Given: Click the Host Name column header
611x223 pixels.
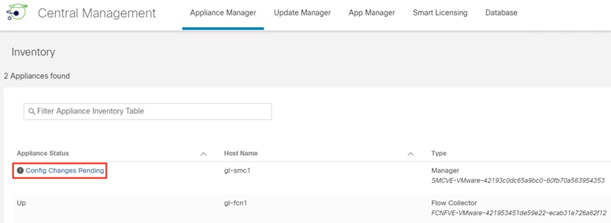Looking at the screenshot, I should coord(241,153).
